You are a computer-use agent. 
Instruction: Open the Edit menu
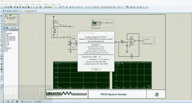(x=6, y=4)
